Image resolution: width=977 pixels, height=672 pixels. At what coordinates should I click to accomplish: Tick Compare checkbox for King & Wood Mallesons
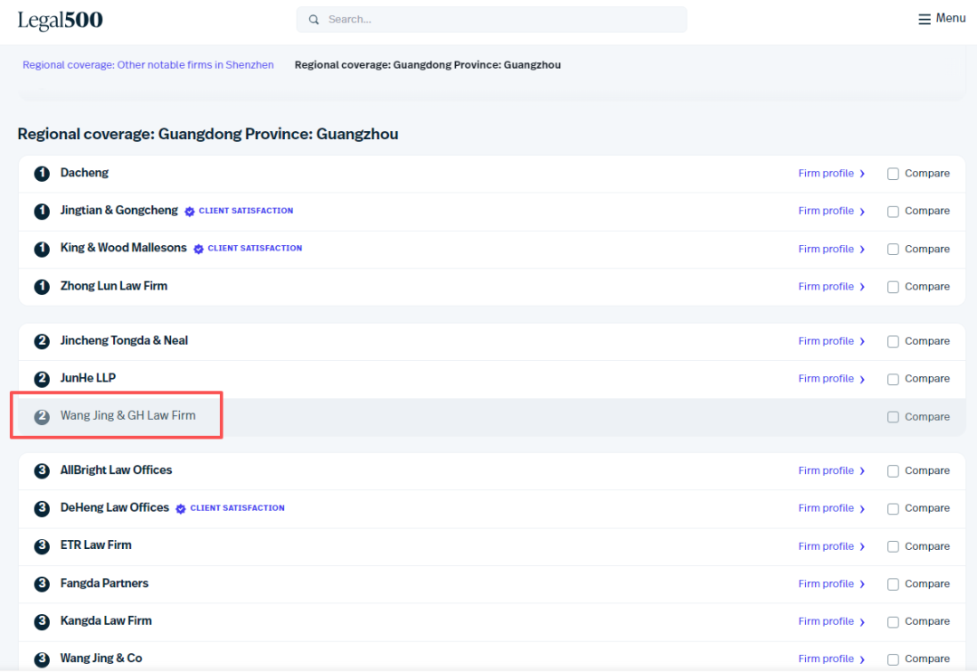pyautogui.click(x=893, y=249)
